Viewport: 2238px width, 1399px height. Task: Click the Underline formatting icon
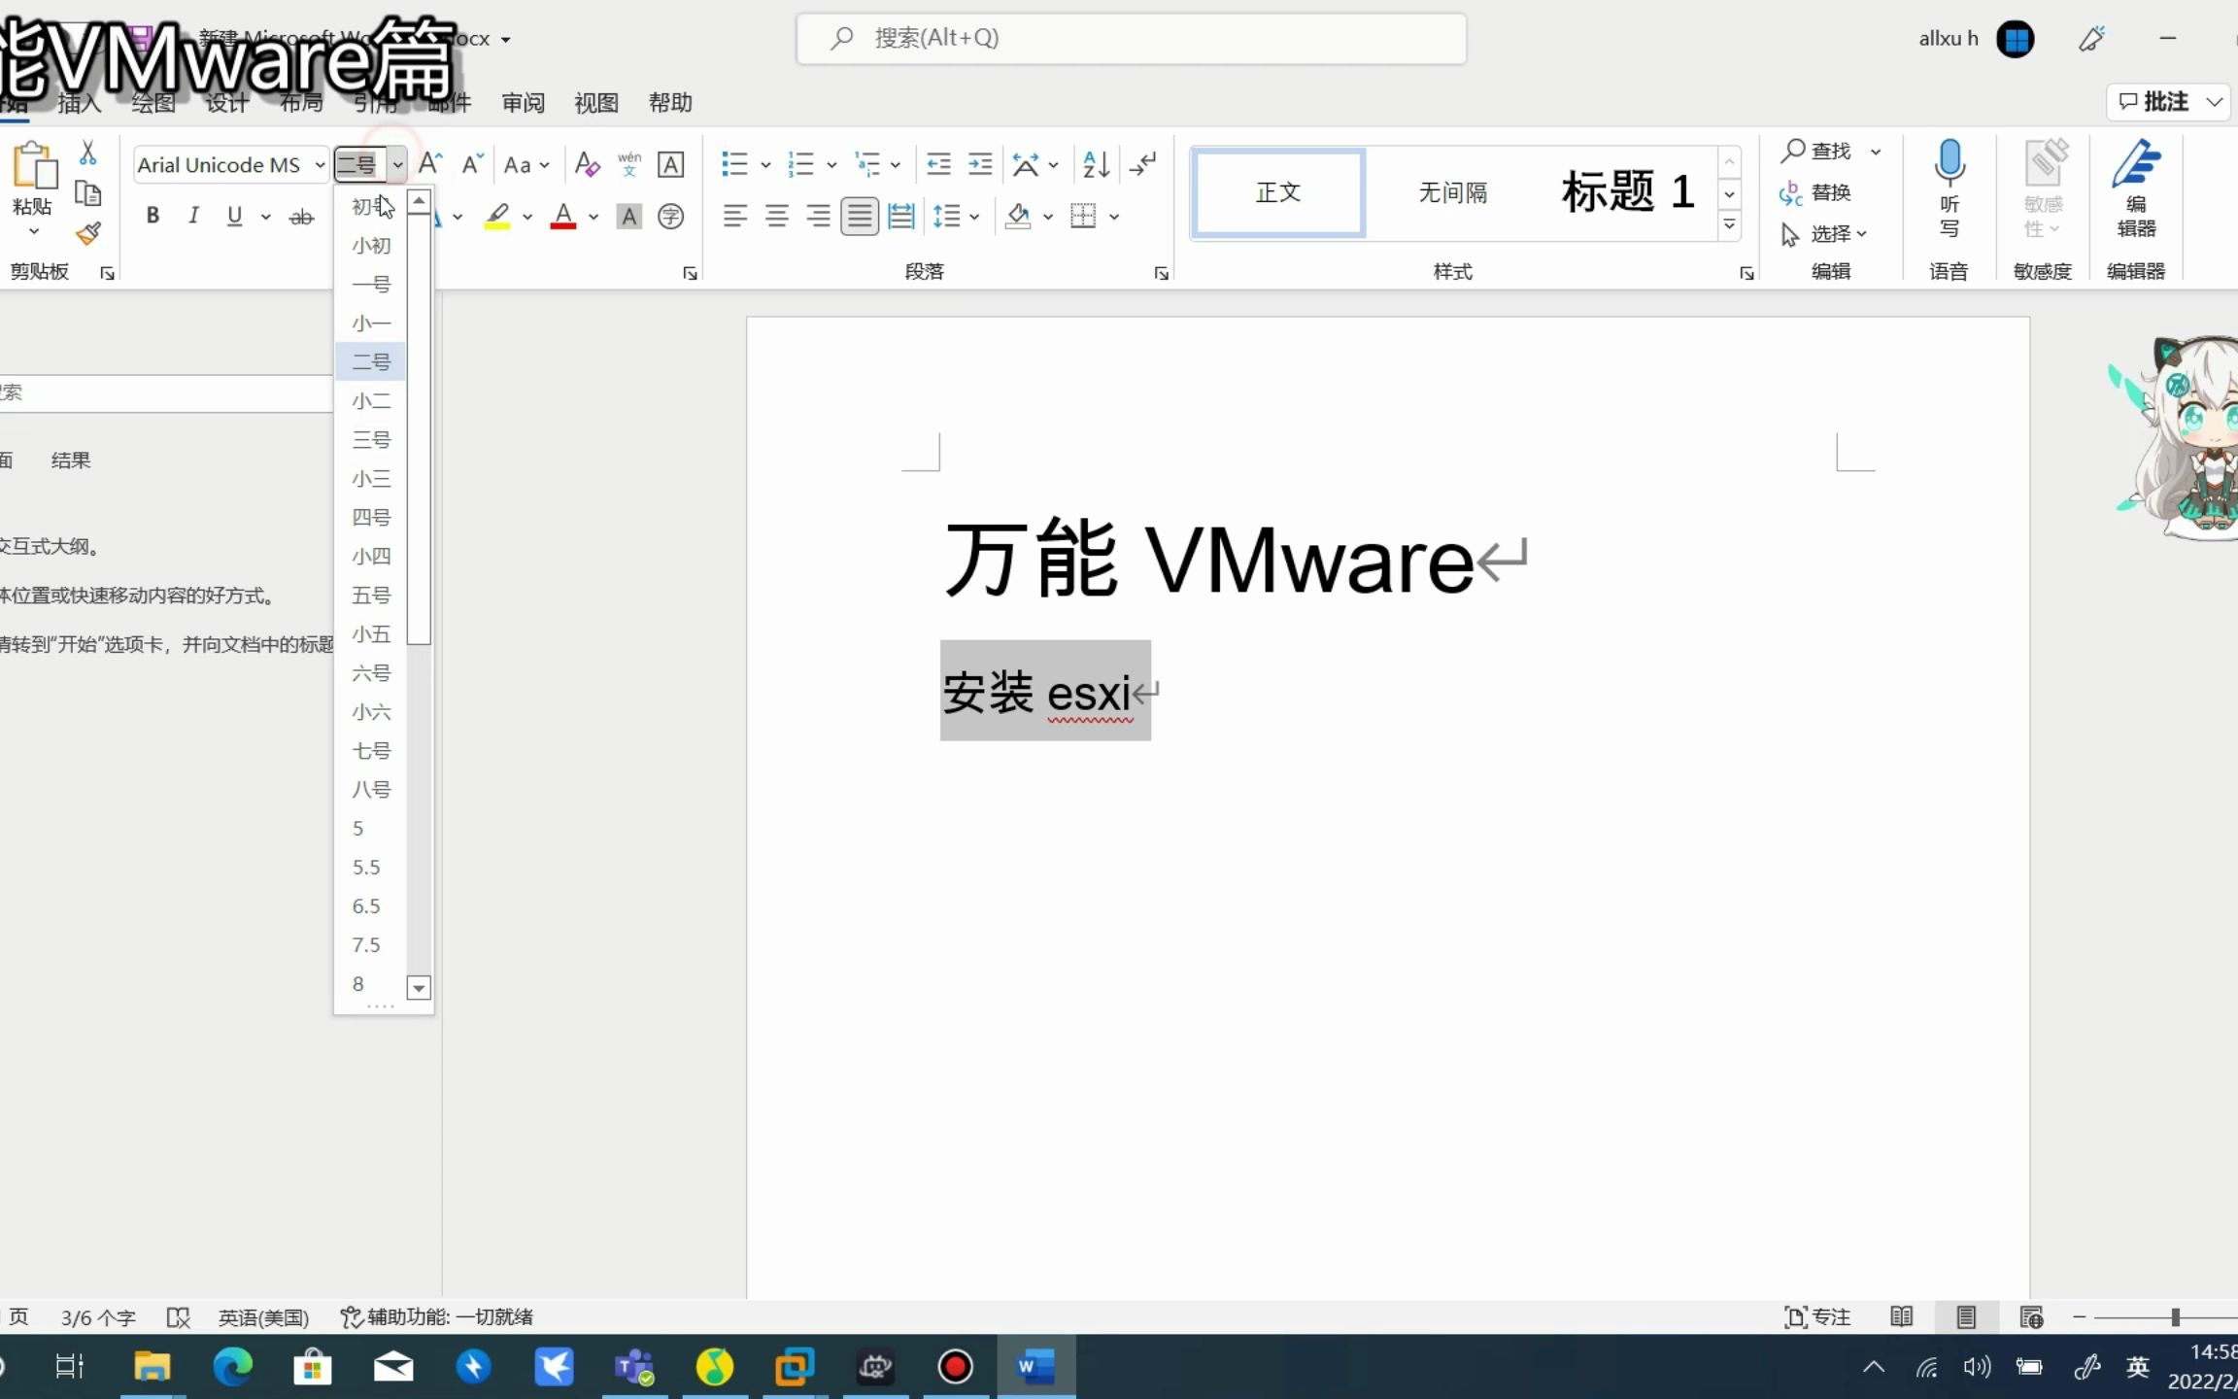pyautogui.click(x=234, y=218)
